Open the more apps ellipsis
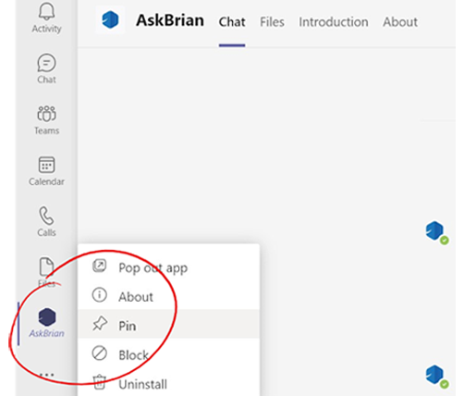464x396 pixels. [x=47, y=375]
